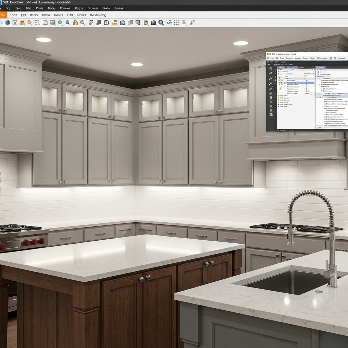The width and height of the screenshot is (348, 348).
Task: Open the dotted grid icon in toolbar
Action: click(177, 23)
